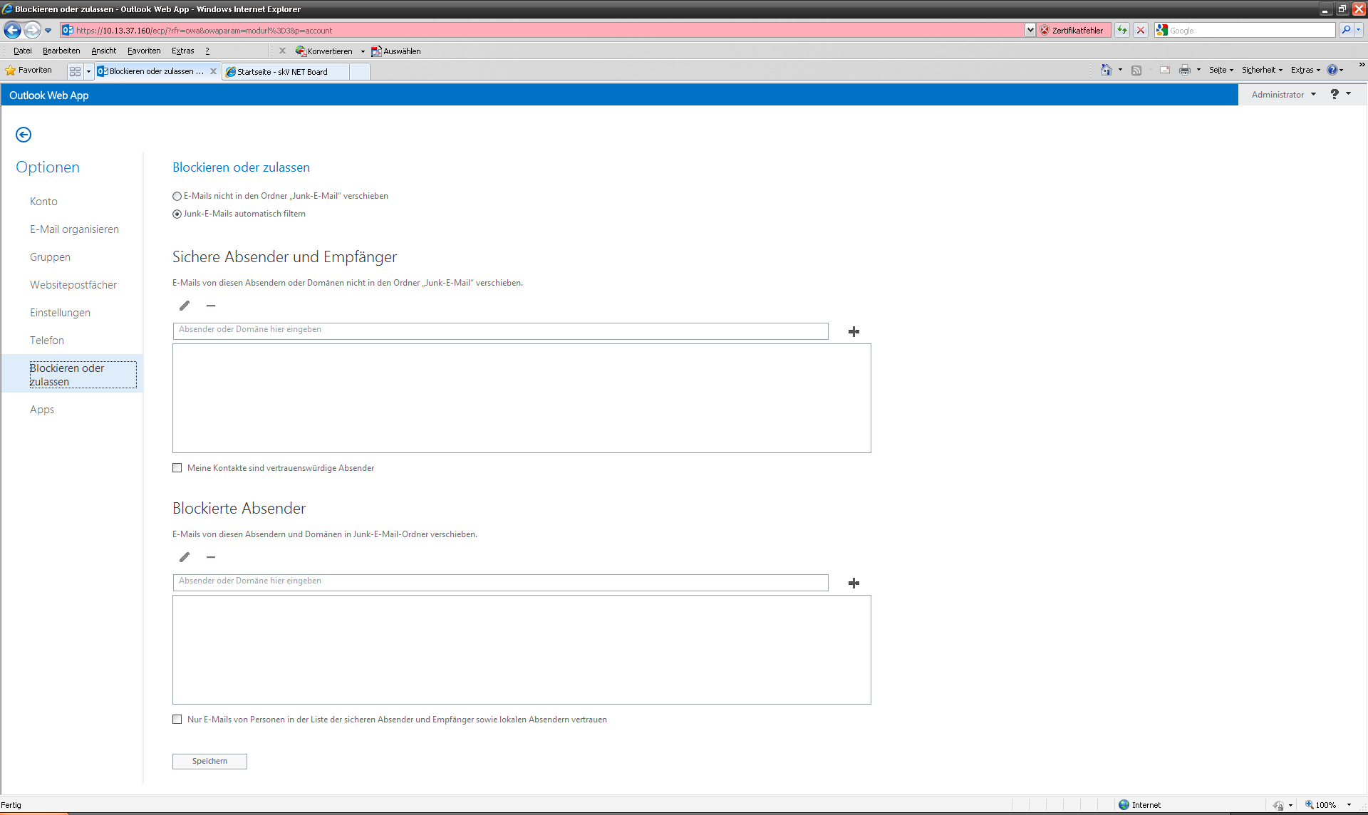Select 'E-Mails nicht in den Ordner' radio option

pyautogui.click(x=177, y=196)
